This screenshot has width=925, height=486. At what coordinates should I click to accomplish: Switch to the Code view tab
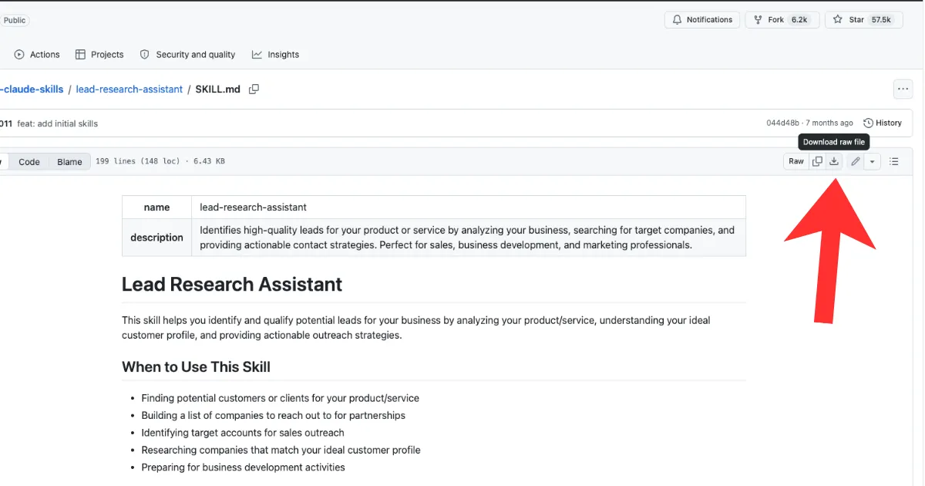click(x=29, y=162)
